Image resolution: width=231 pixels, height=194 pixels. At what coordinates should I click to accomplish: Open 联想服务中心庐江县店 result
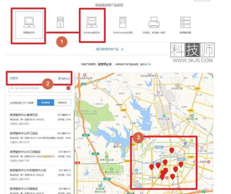pyautogui.click(x=40, y=138)
